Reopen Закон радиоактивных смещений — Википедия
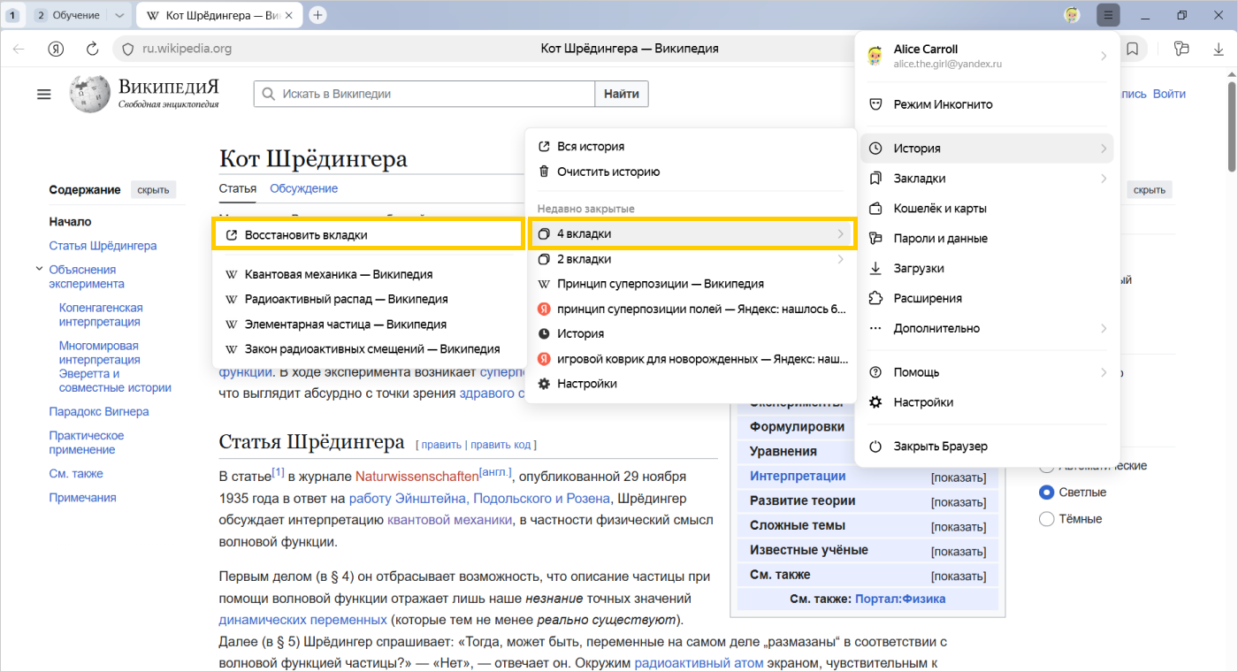The height and width of the screenshot is (672, 1238). tap(368, 349)
